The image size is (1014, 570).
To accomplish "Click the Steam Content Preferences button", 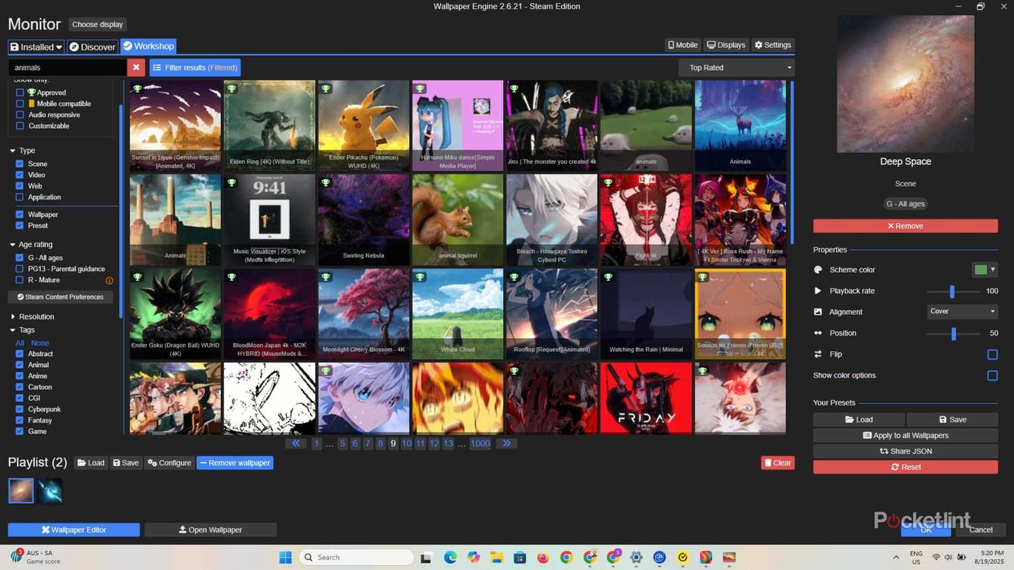I will pyautogui.click(x=59, y=296).
